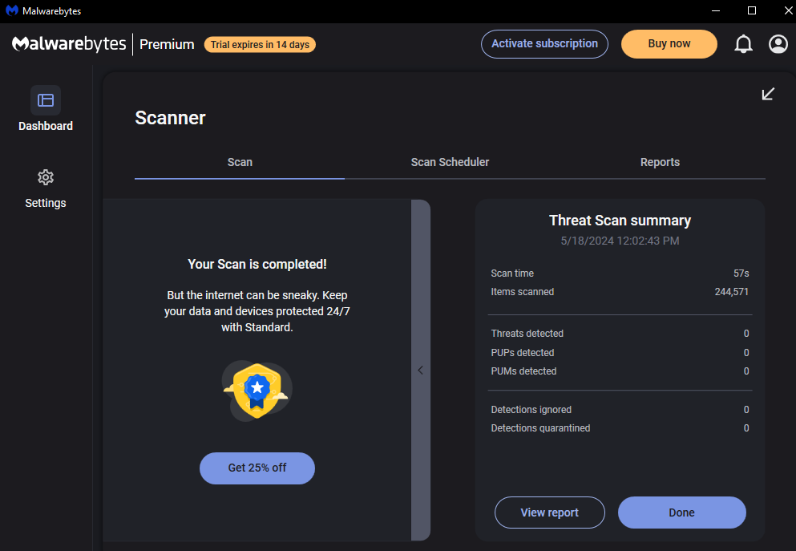
Task: Click the Threats detected row label
Action: 527,334
